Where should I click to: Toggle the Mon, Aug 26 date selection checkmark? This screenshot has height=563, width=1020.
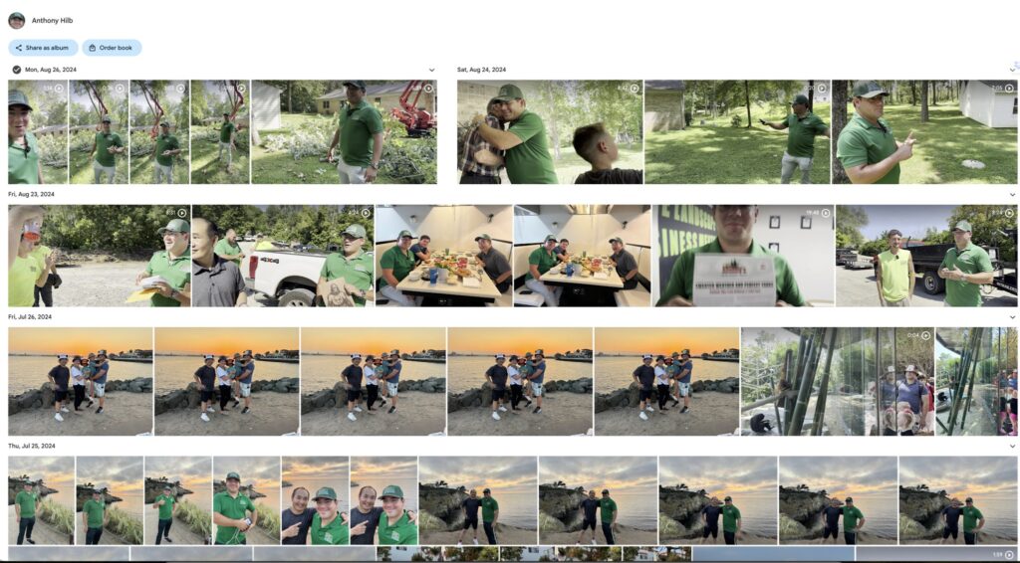tap(17, 70)
